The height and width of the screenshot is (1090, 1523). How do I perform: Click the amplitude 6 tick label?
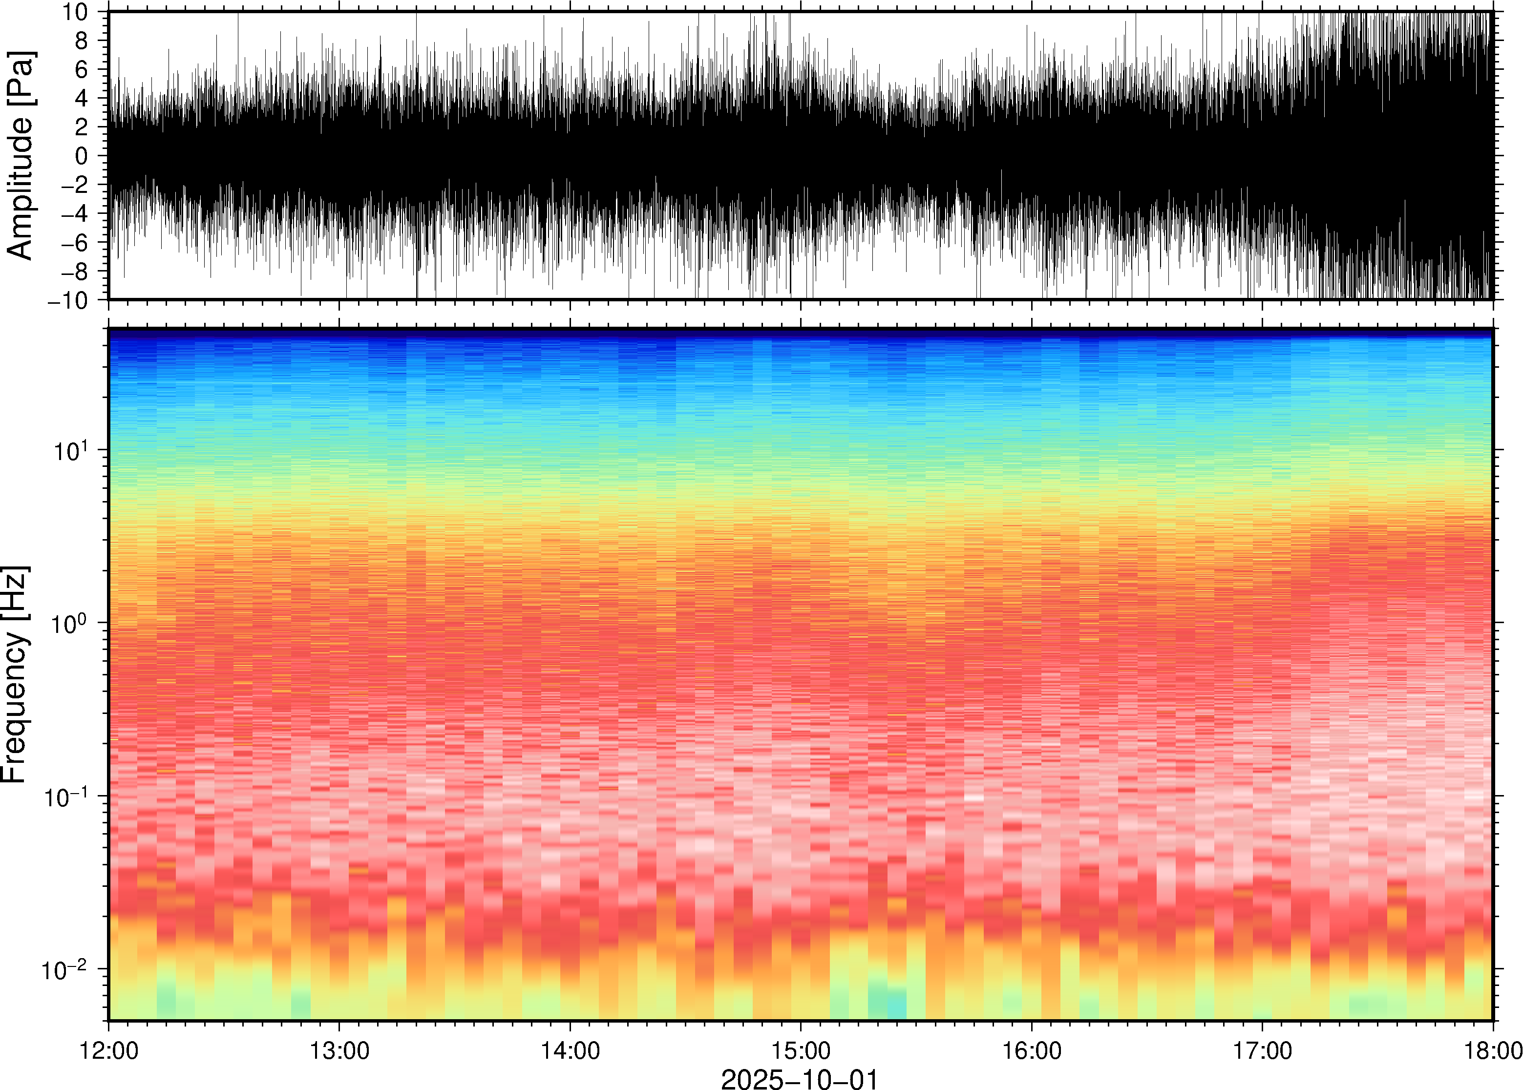(82, 70)
